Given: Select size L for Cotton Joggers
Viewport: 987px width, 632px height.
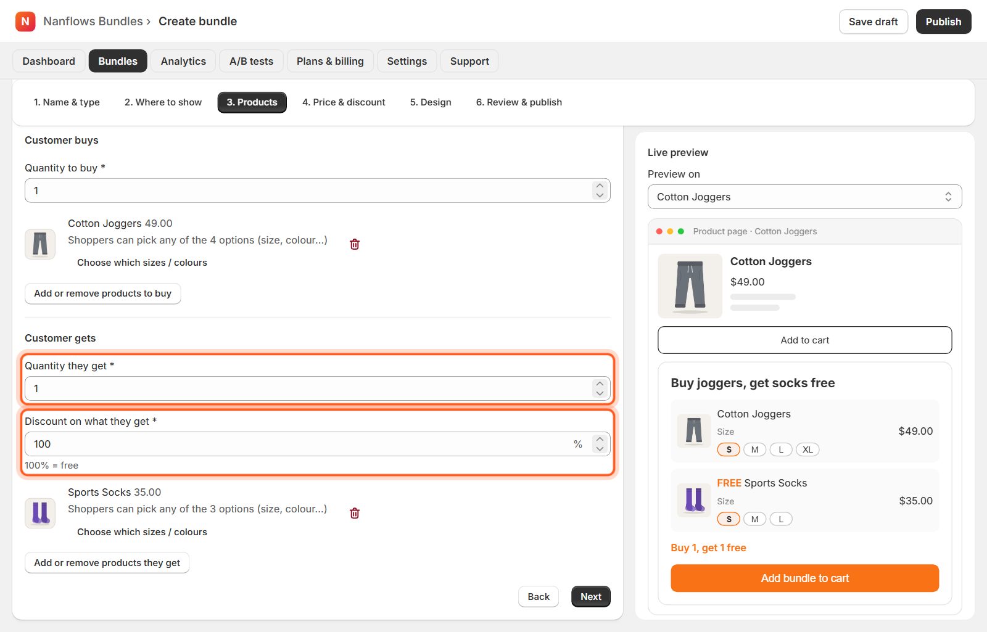Looking at the screenshot, I should pos(781,449).
